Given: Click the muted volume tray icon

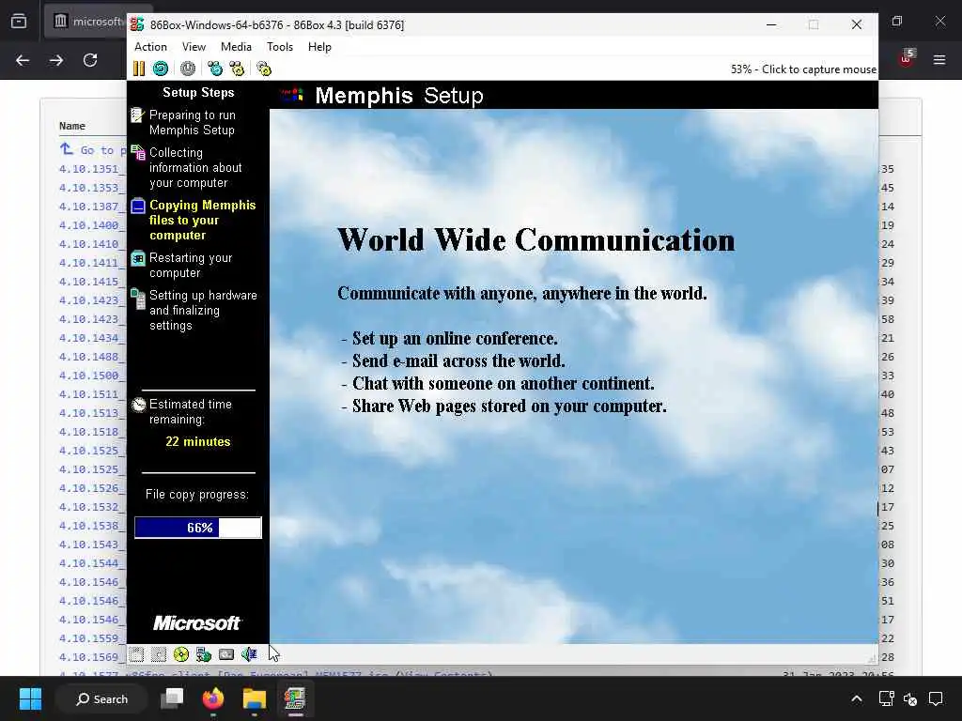Looking at the screenshot, I should (x=910, y=698).
